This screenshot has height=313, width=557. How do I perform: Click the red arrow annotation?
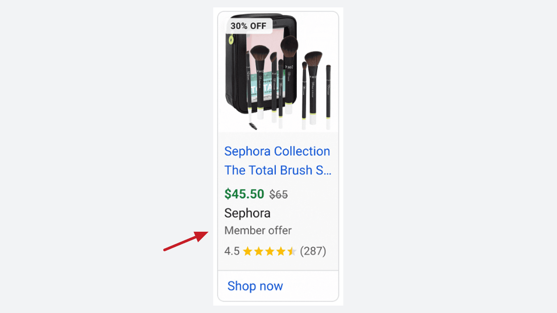click(x=186, y=241)
